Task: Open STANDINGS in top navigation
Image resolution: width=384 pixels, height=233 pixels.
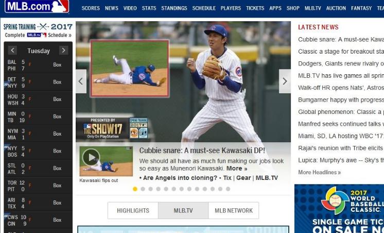Action: pos(174,8)
